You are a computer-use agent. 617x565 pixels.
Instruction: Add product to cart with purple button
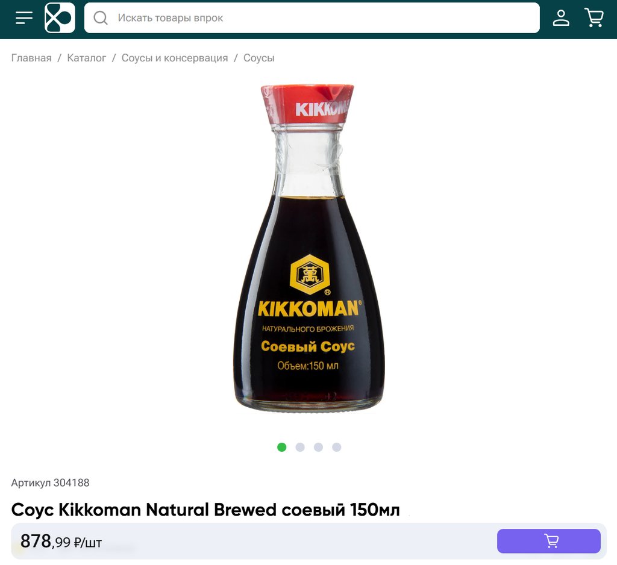coord(548,541)
